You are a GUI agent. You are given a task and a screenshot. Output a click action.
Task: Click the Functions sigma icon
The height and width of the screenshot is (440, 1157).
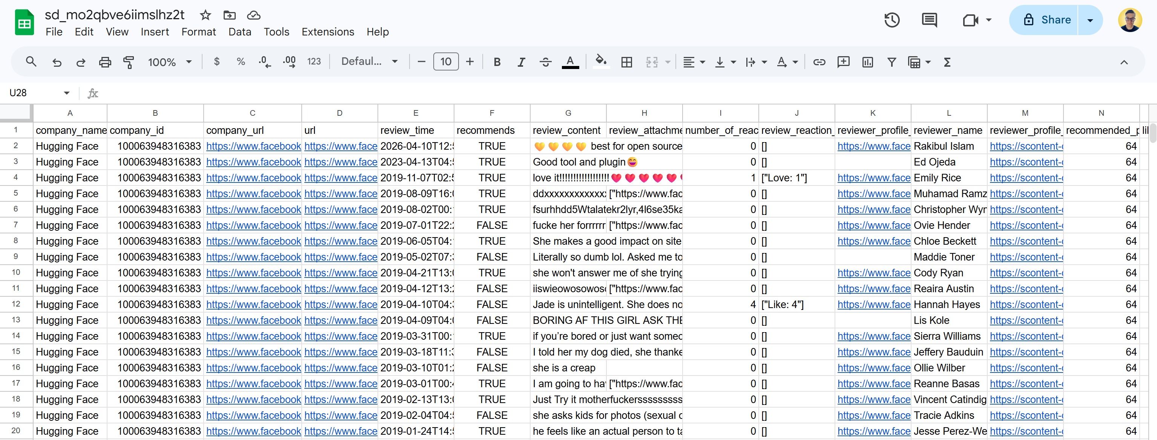947,62
